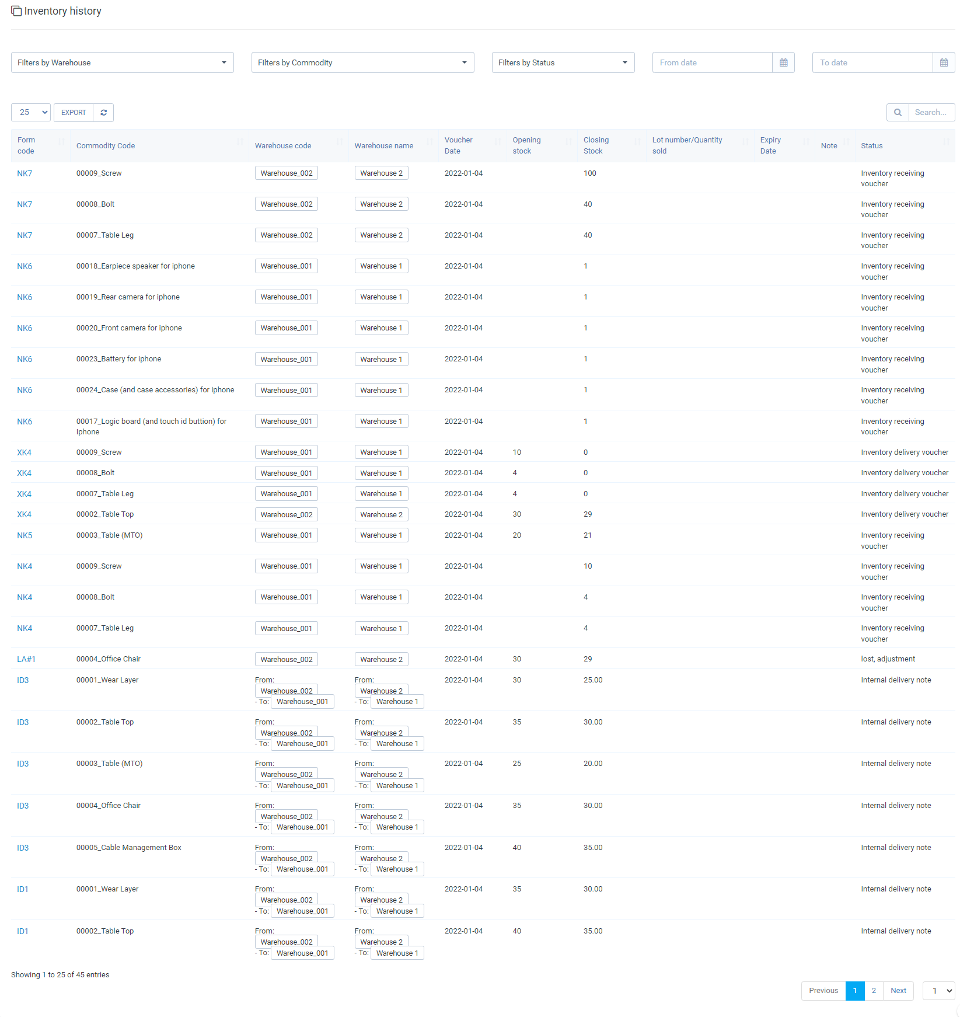Open NK5 form link
The image size is (960, 1017).
click(25, 535)
